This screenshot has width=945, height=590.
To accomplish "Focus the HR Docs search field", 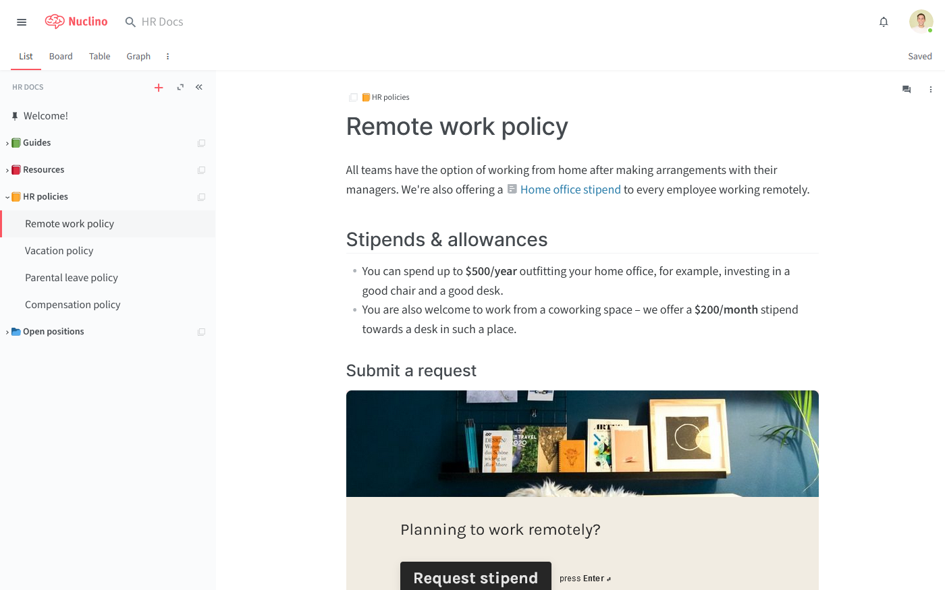I will pyautogui.click(x=163, y=22).
